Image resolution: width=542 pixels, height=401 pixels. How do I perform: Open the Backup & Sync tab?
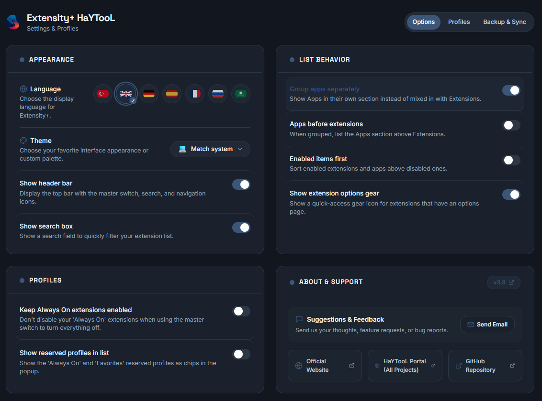504,22
